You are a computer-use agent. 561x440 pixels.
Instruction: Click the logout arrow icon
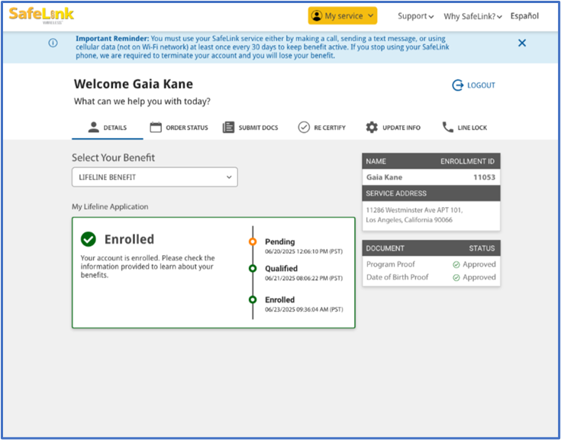coord(458,86)
